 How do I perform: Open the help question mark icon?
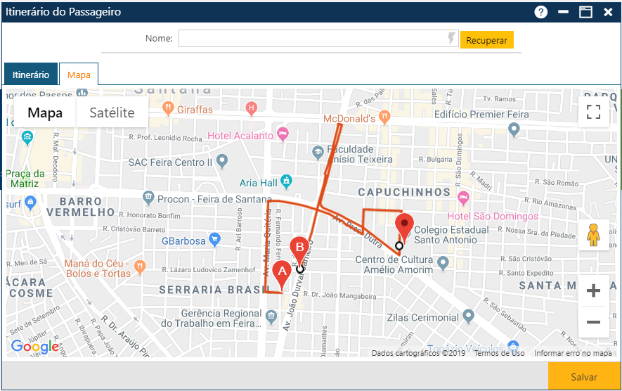(x=540, y=12)
